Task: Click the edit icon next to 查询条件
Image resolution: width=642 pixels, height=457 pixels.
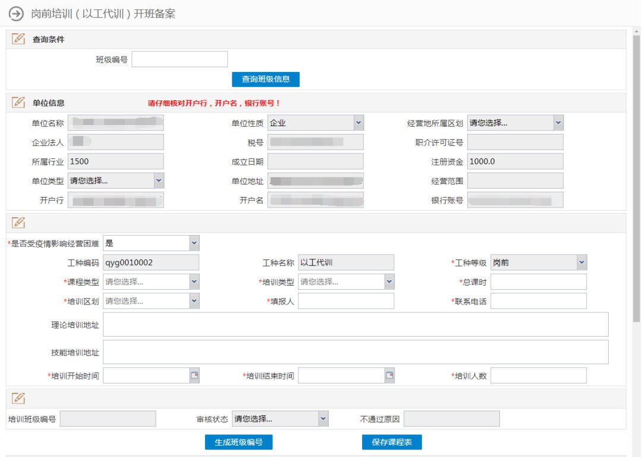Action: [x=18, y=39]
